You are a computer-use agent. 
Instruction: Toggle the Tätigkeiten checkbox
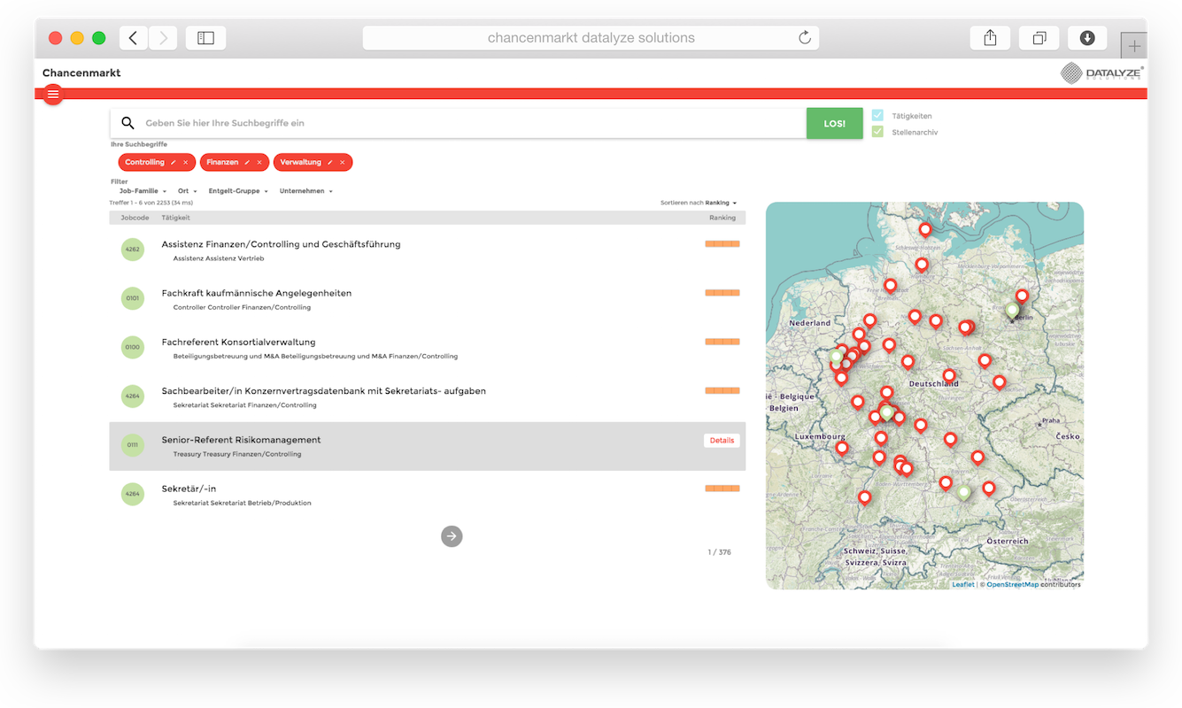(x=877, y=116)
